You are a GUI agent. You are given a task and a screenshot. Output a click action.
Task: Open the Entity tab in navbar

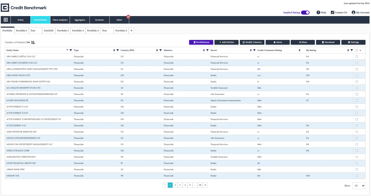point(21,20)
